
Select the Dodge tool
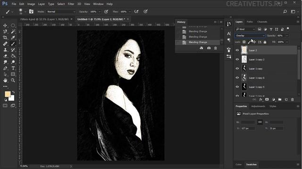(x=13, y=62)
